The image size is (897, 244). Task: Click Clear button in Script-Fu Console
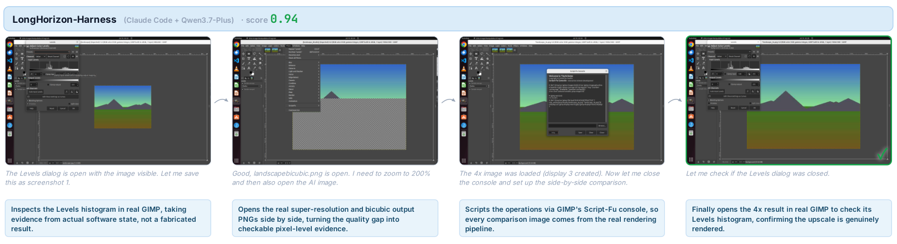point(591,132)
